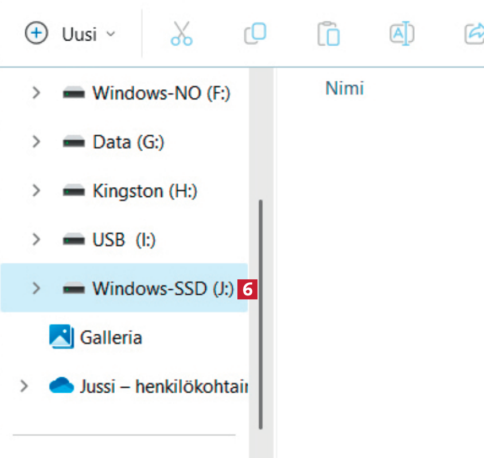Click the Rename icon in toolbar
The image size is (484, 458).
coord(401,34)
